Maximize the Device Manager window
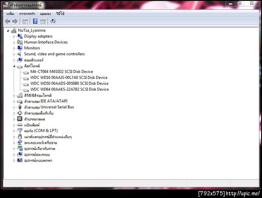This screenshot has width=262, height=198. [x=240, y=3]
